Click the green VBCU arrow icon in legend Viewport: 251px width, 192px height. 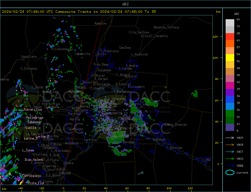pyautogui.click(x=230, y=159)
